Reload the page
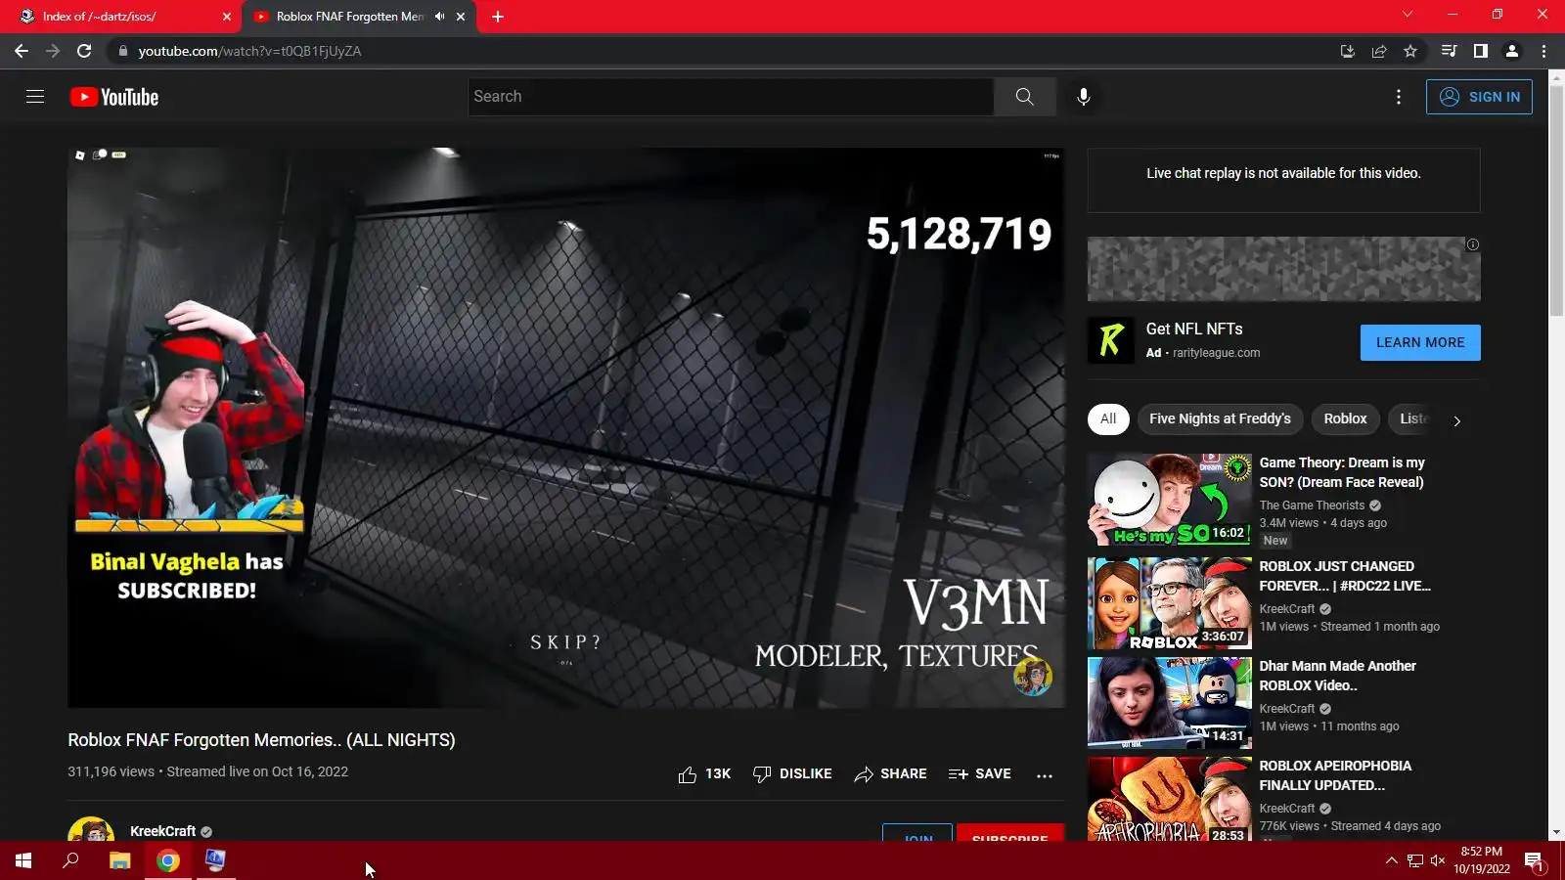The height and width of the screenshot is (880, 1565). point(84,51)
